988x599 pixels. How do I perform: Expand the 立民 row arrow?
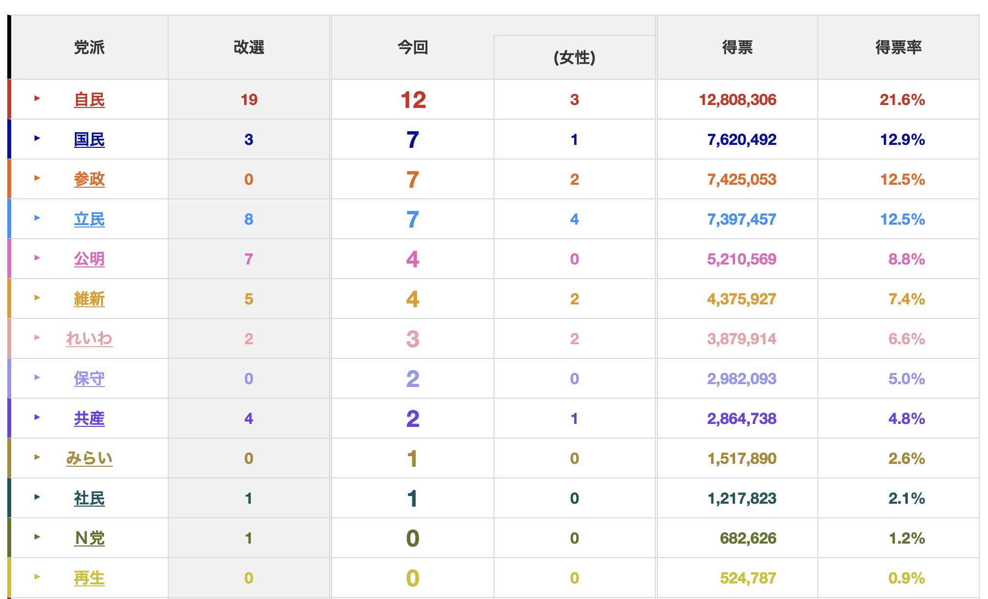37,218
